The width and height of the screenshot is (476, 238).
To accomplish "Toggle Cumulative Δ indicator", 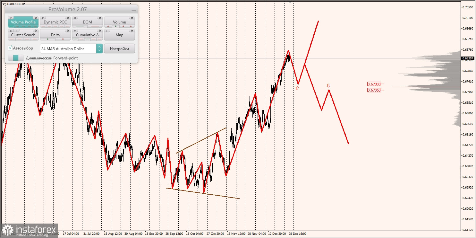I will click(x=87, y=35).
